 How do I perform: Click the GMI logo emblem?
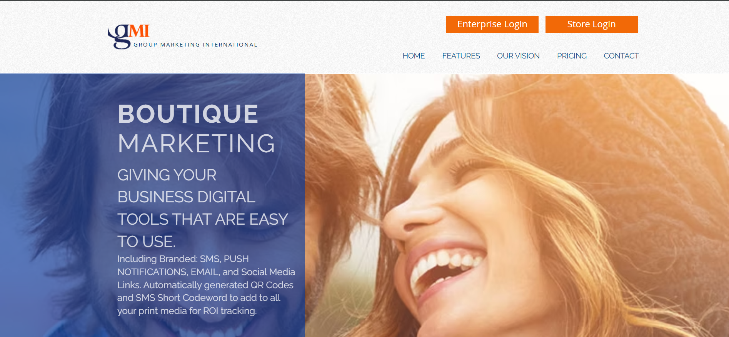click(128, 36)
